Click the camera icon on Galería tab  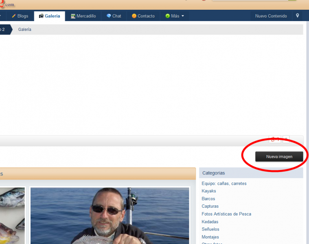click(x=41, y=16)
